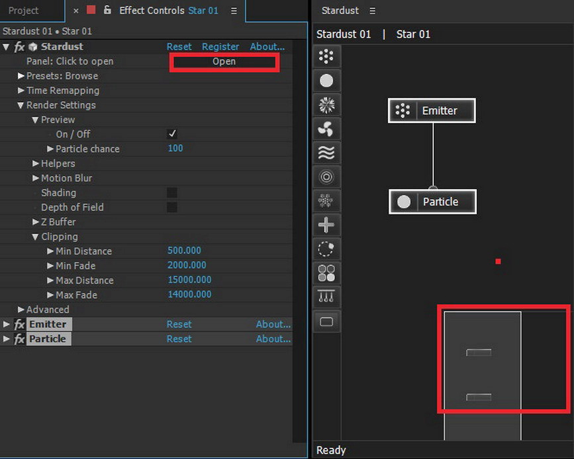Image resolution: width=574 pixels, height=459 pixels.
Task: Click the dashed circle Motion icon
Action: pyautogui.click(x=326, y=249)
